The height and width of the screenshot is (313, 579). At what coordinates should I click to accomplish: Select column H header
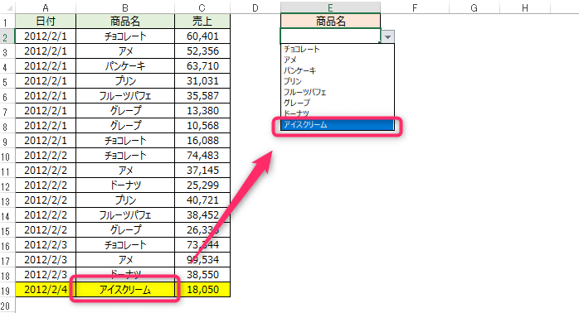pyautogui.click(x=525, y=7)
